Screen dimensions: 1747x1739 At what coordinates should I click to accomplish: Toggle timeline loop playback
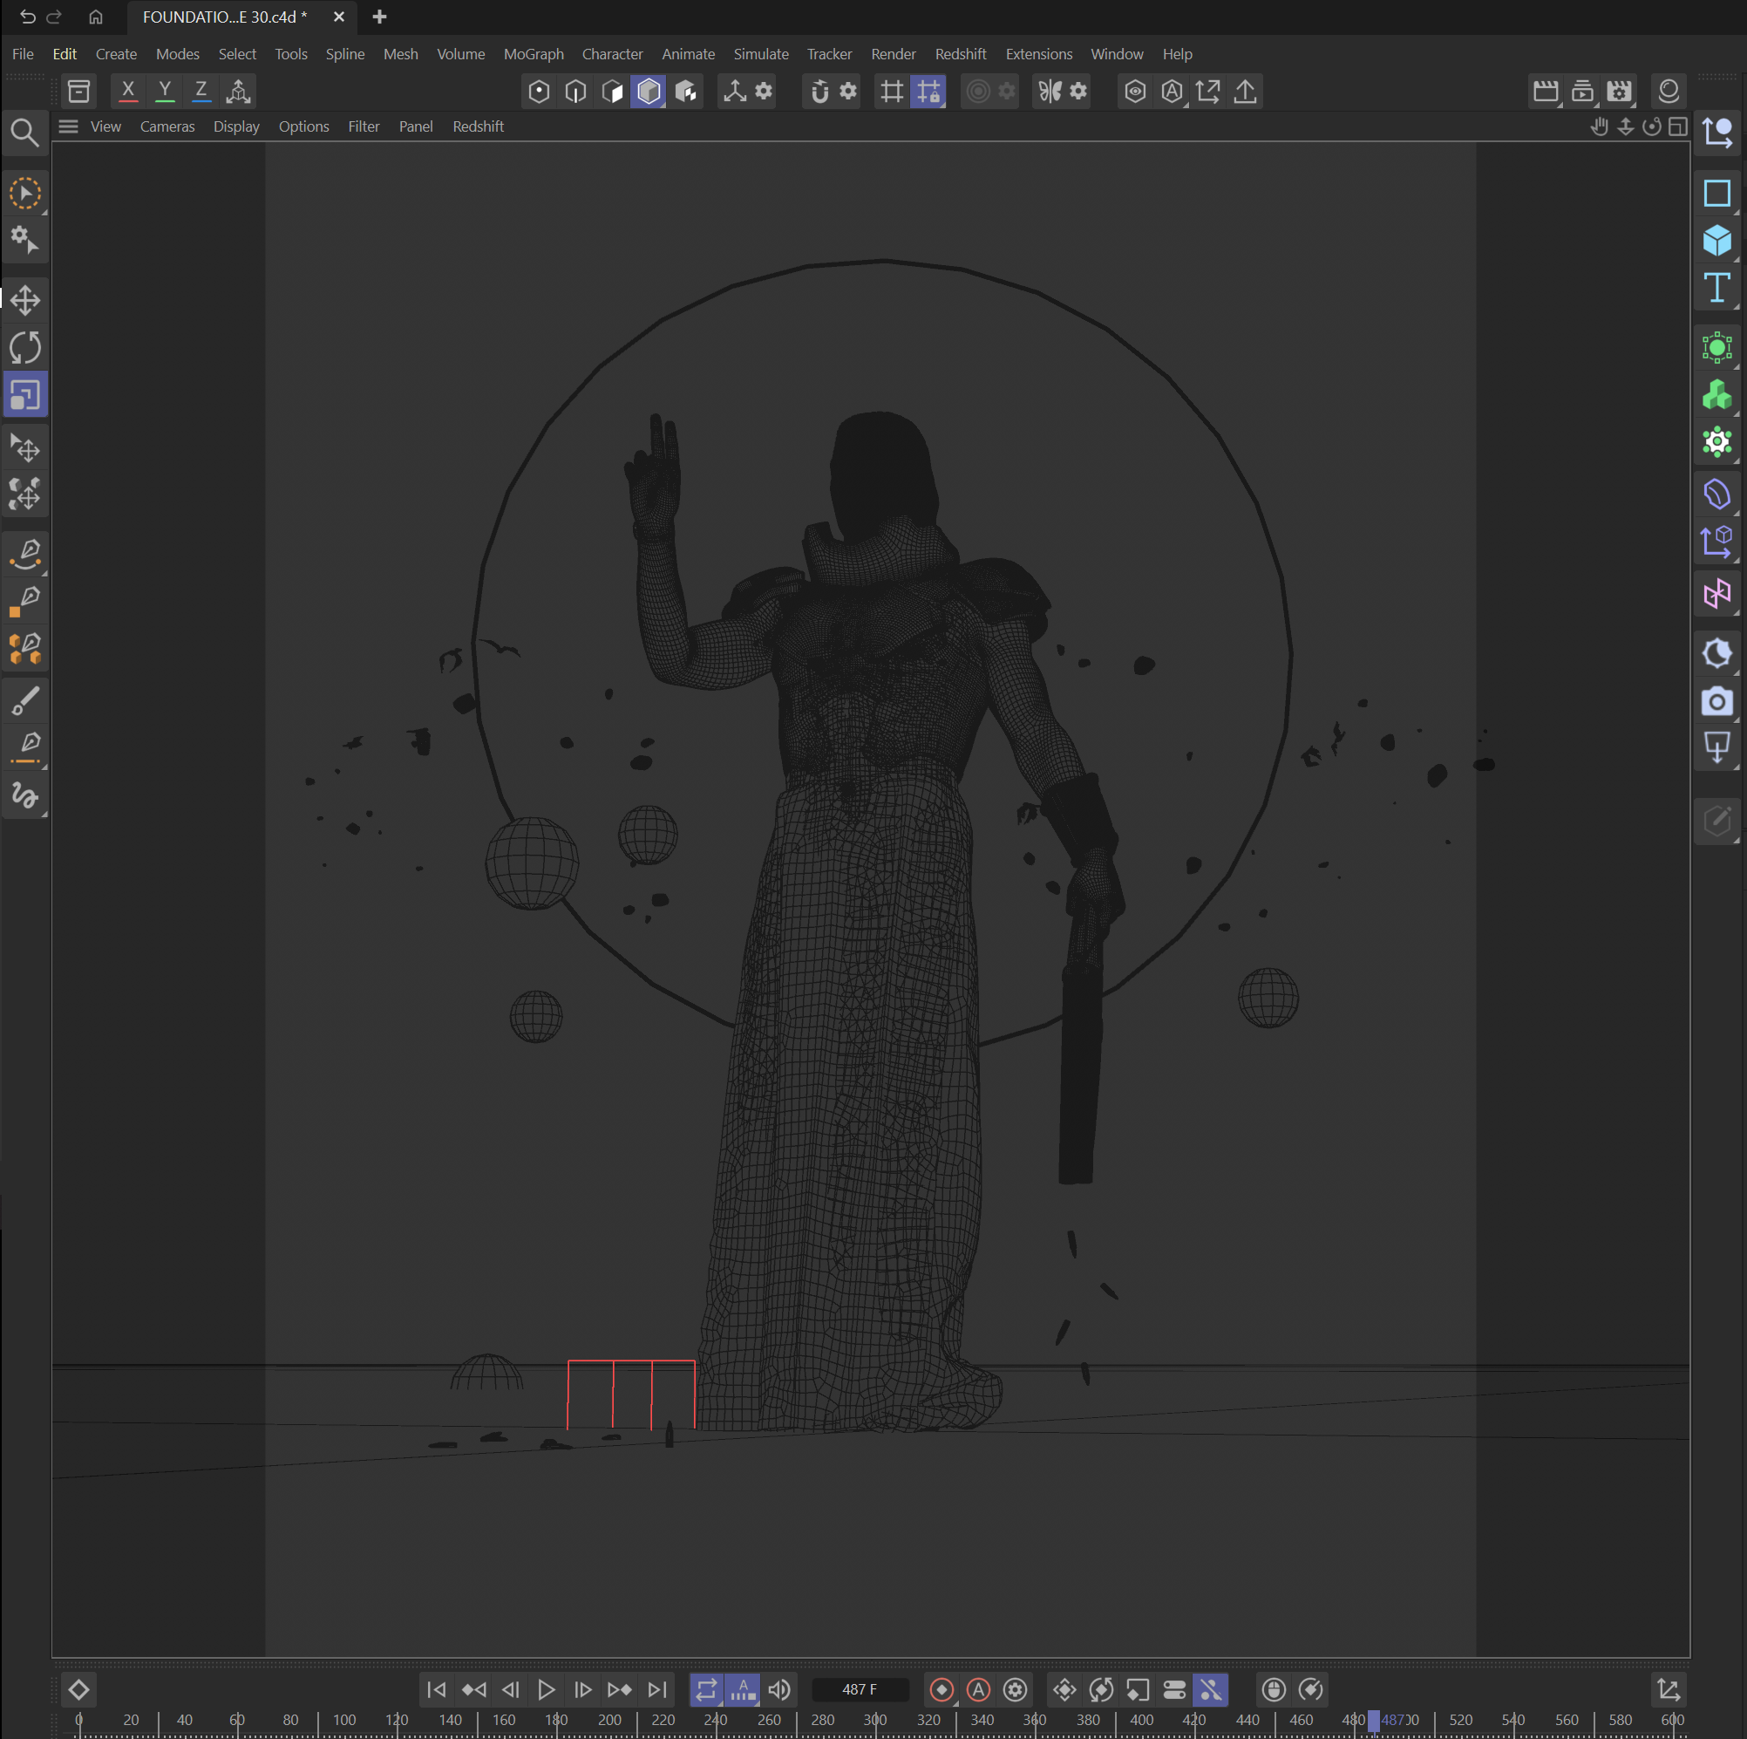[705, 1688]
